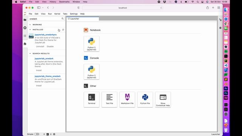Click the date and time in menu bar

click(219, 2)
